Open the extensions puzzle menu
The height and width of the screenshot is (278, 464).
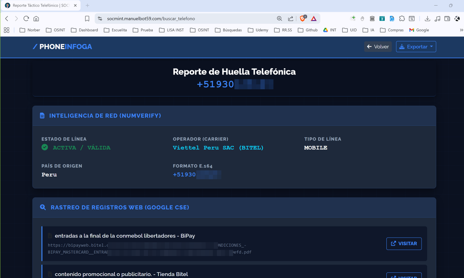point(402,19)
